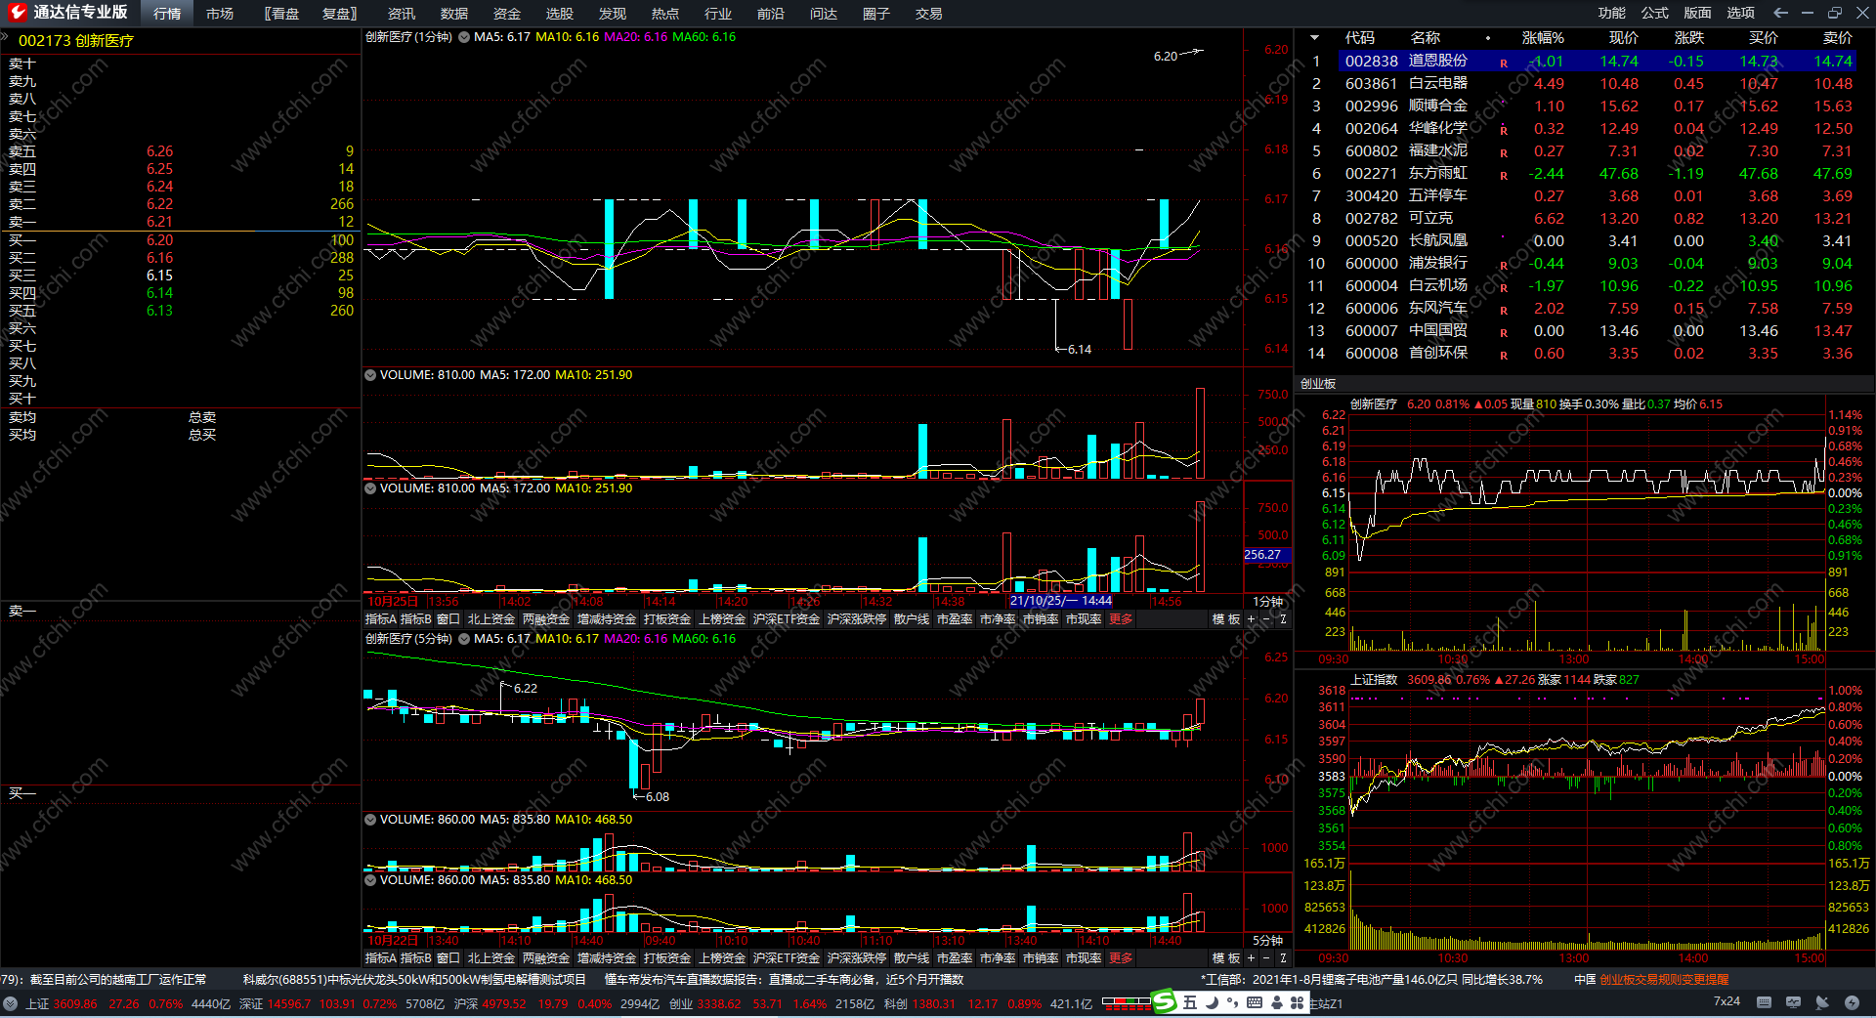Click the back arrow in the title bar
The height and width of the screenshot is (1018, 1876).
tap(1780, 13)
